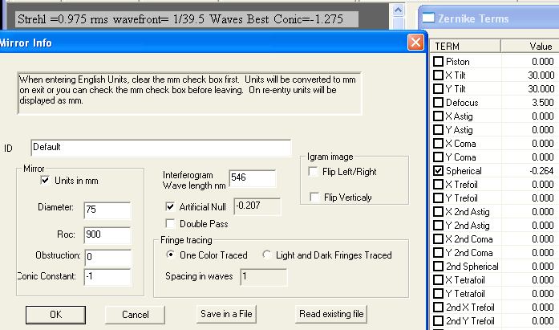This screenshot has width=559, height=330.
Task: Click the Piston value 0.000
Action: pyautogui.click(x=543, y=61)
